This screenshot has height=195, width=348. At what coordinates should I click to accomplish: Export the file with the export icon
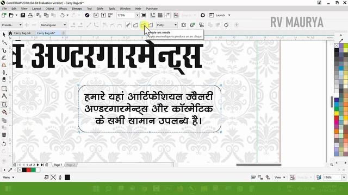click(103, 15)
